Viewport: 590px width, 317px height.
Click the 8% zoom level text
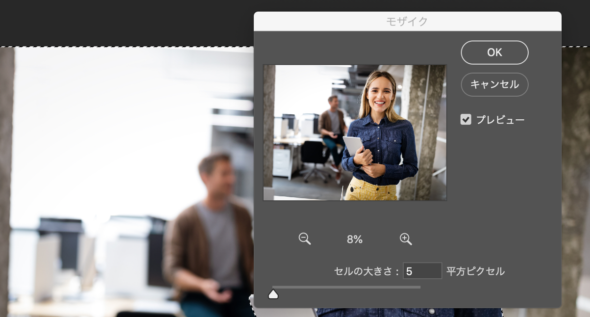[355, 239]
